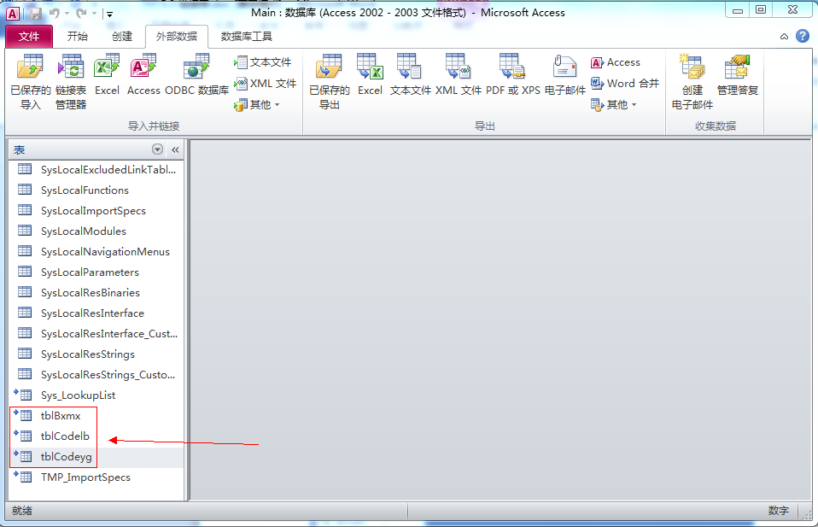Create data collection e-mail (创建电子邮件)
The width and height of the screenshot is (818, 527).
[x=692, y=81]
